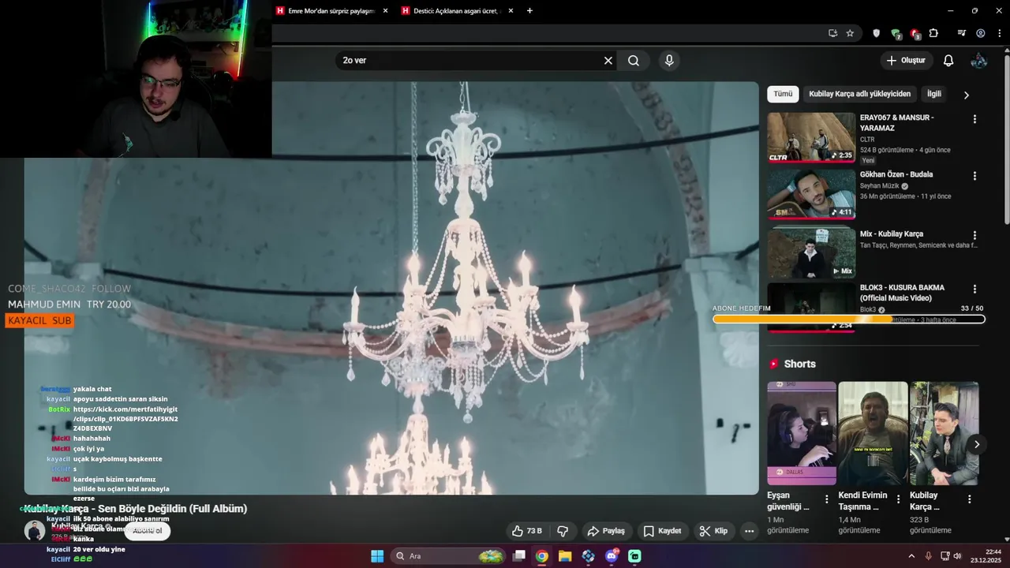Close the Destici asgari ücret tab
The height and width of the screenshot is (568, 1010).
coord(511,11)
